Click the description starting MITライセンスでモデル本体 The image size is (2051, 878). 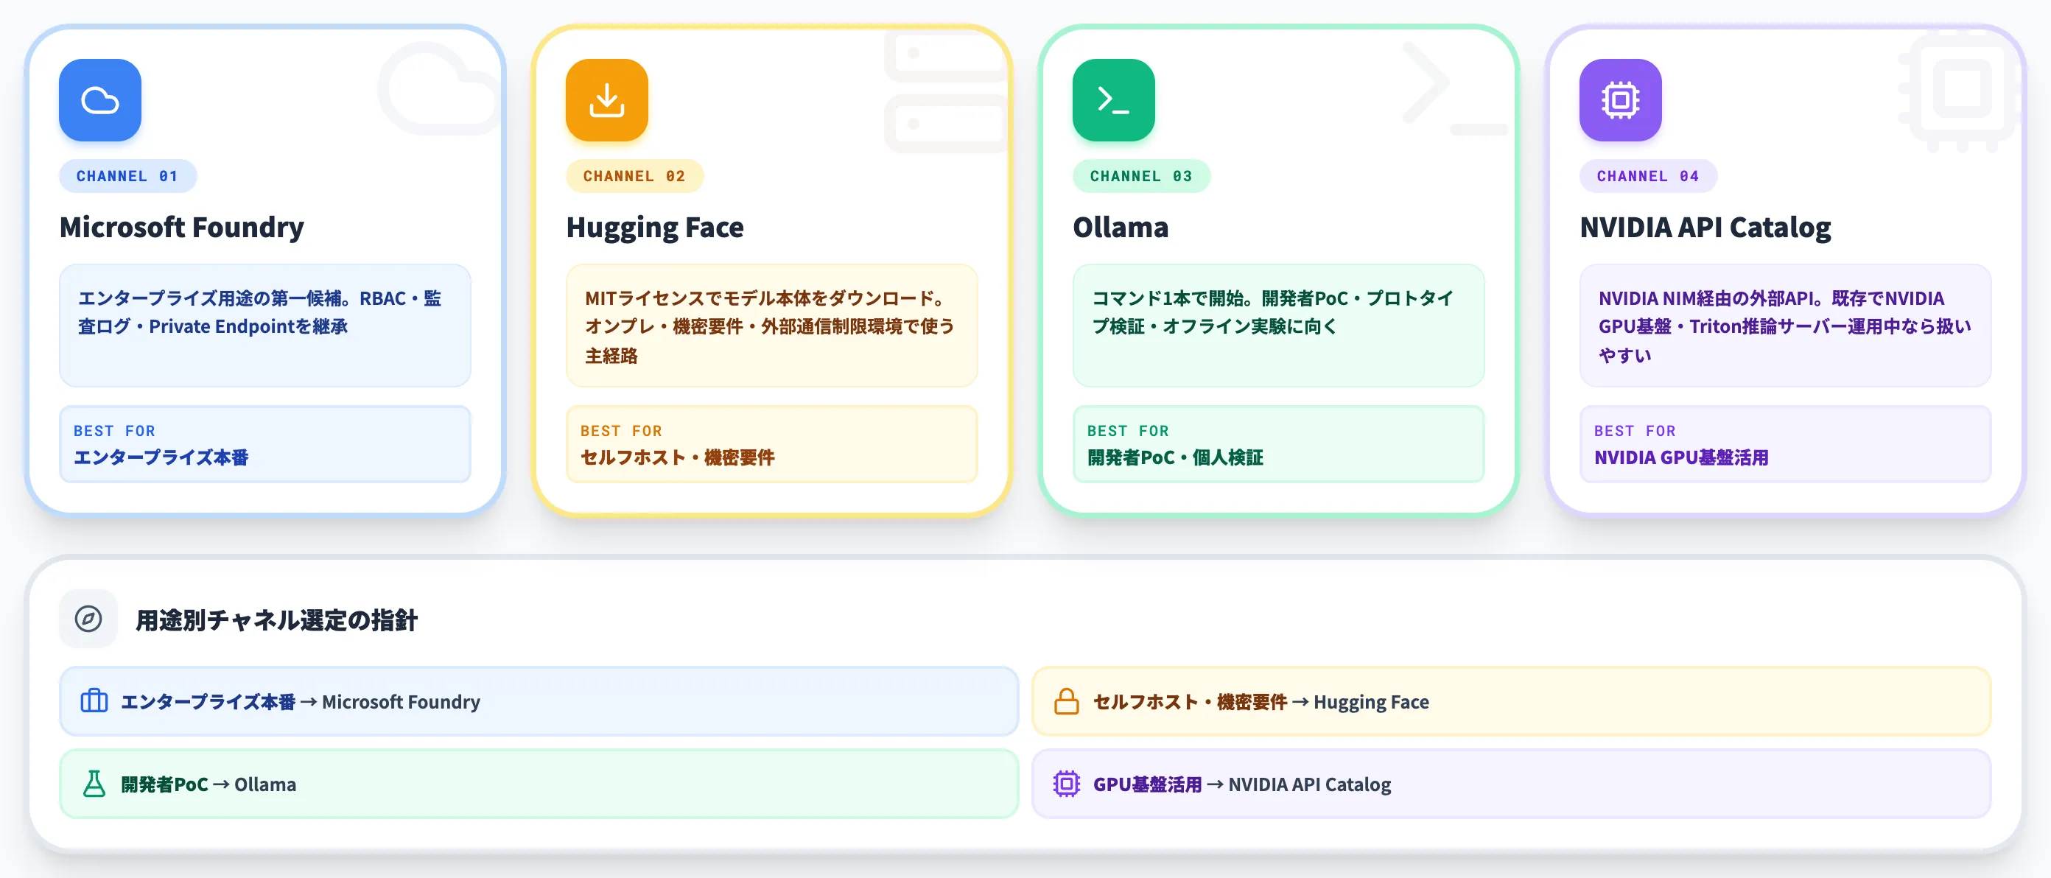[771, 326]
